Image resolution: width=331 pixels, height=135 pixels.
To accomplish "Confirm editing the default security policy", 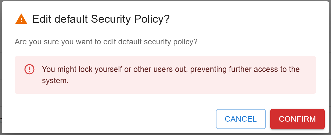I will click(297, 119).
